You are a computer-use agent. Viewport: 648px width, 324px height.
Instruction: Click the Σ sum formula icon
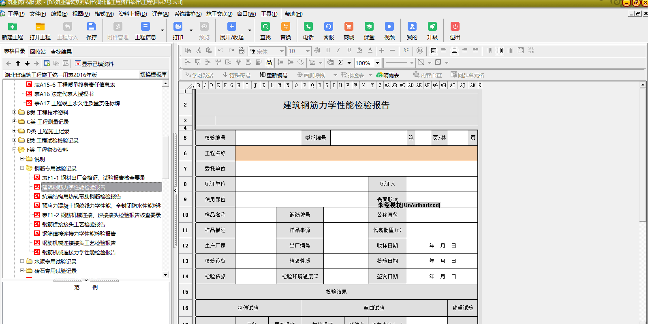[x=340, y=62]
